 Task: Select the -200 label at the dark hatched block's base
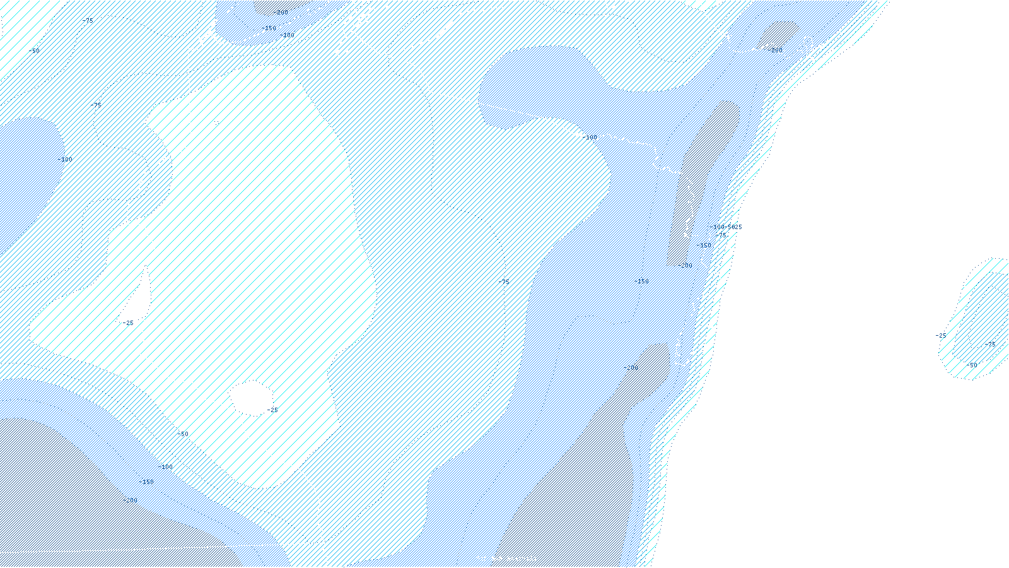[x=685, y=266]
